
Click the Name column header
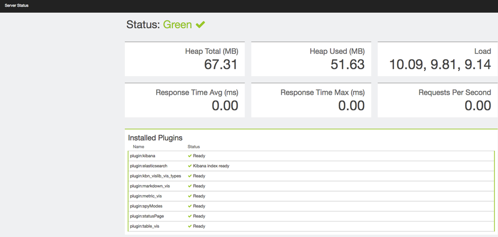click(138, 147)
